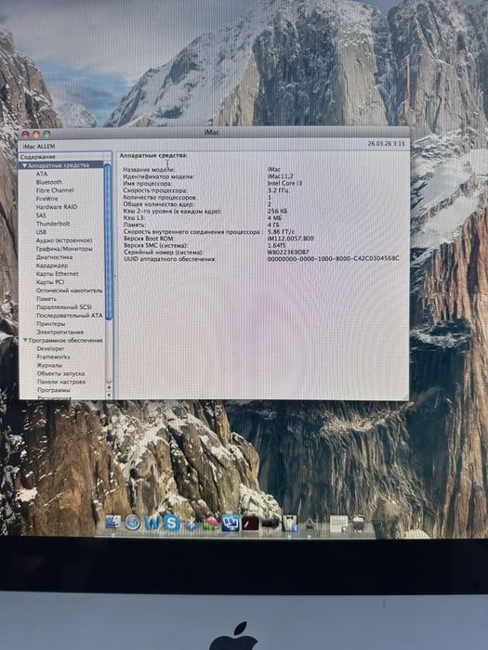Select the Аппаратные средства sidebar row

[61, 165]
